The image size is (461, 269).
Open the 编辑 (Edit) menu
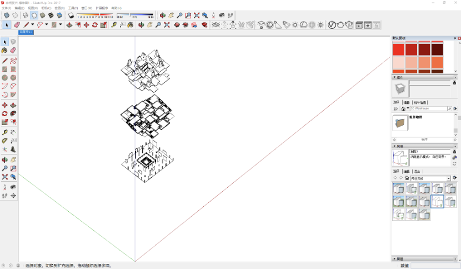point(19,8)
